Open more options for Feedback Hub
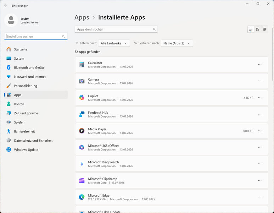The width and height of the screenshot is (274, 213). [x=260, y=114]
